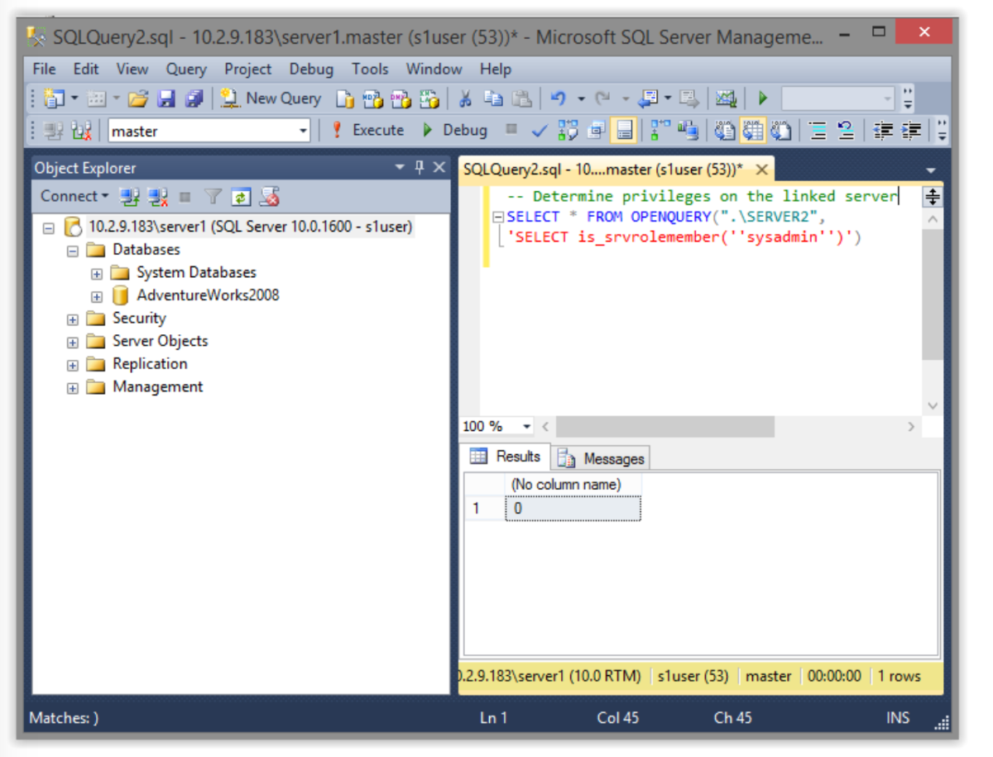Click the Disconnect icon in Object Explorer
Image resolution: width=993 pixels, height=757 pixels.
click(157, 196)
